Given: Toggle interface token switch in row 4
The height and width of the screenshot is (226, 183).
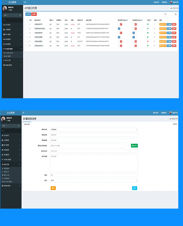Looking at the screenshot, I should click(x=135, y=37).
